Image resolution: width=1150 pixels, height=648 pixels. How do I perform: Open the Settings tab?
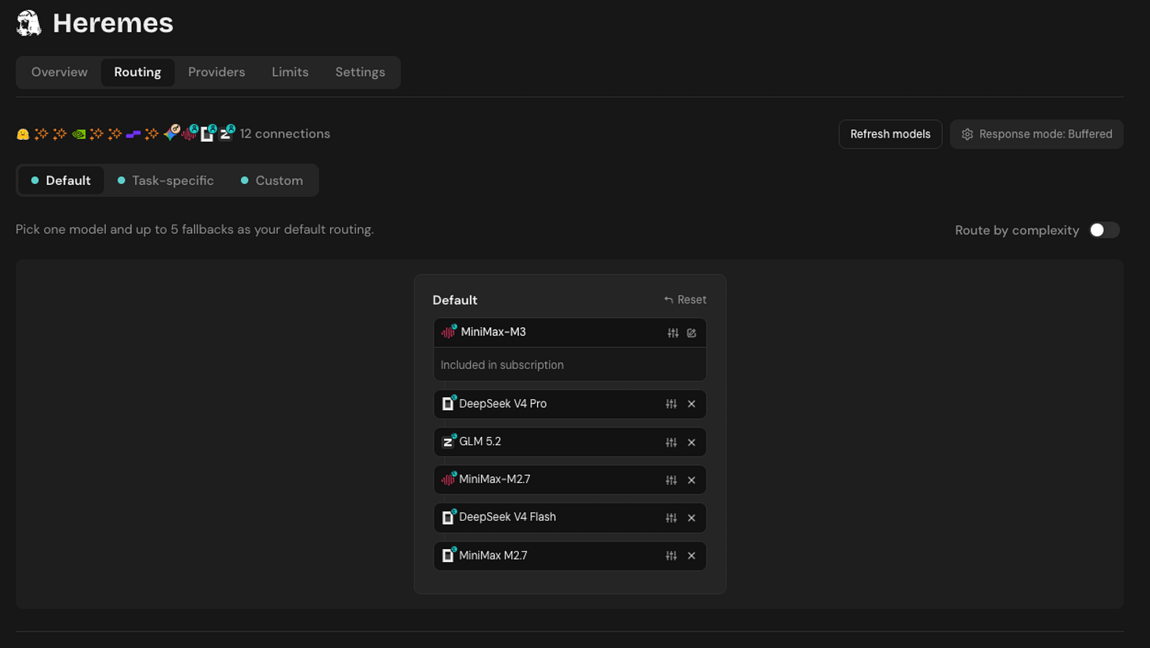click(360, 72)
